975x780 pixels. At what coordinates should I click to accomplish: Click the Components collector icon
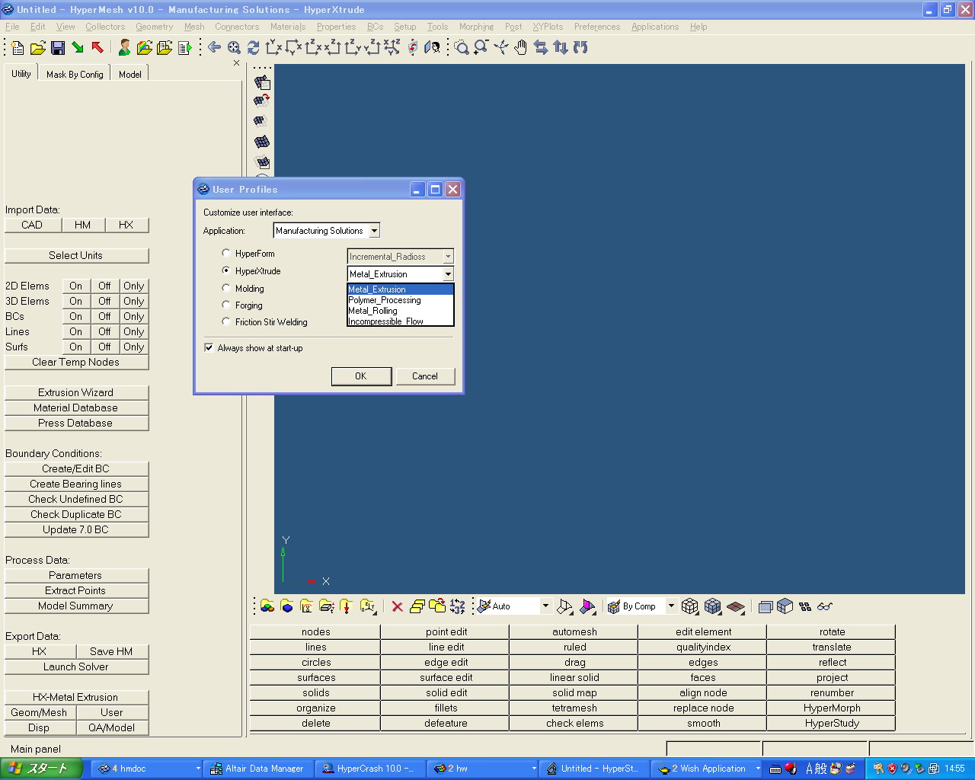pyautogui.click(x=267, y=606)
